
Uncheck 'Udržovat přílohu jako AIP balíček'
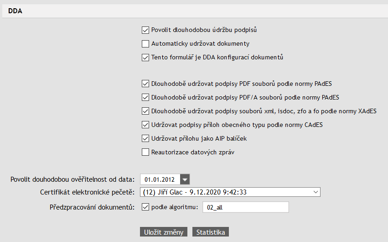point(145,138)
